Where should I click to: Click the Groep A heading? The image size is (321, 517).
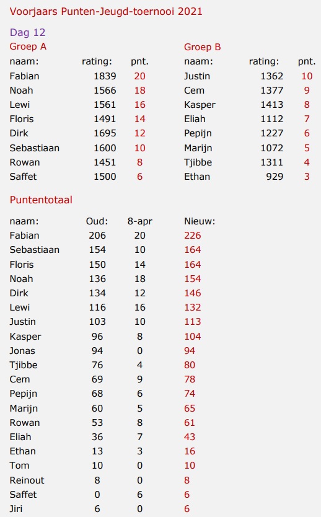(28, 46)
